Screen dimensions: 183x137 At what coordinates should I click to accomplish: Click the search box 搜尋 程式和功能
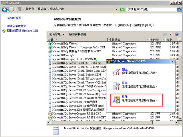pyautogui.click(x=151, y=9)
